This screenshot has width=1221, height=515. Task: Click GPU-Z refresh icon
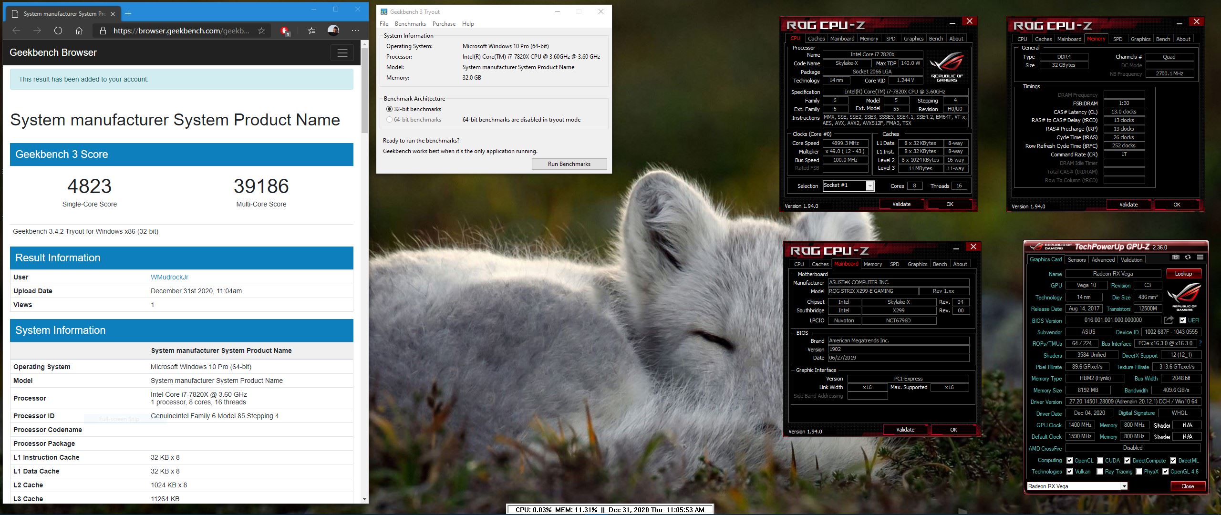(x=1188, y=257)
